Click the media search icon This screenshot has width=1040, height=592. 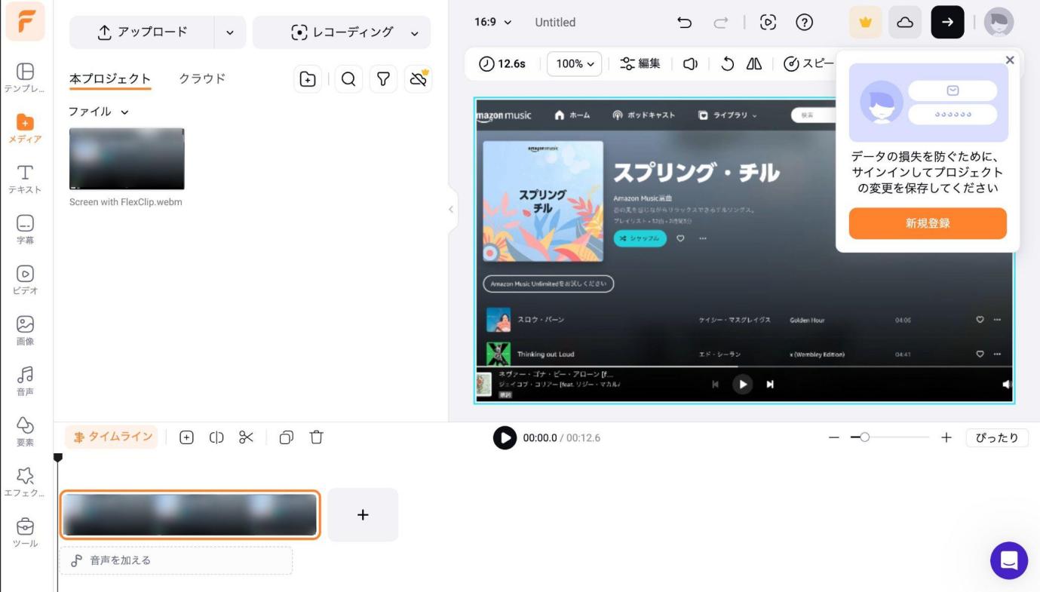click(x=348, y=79)
